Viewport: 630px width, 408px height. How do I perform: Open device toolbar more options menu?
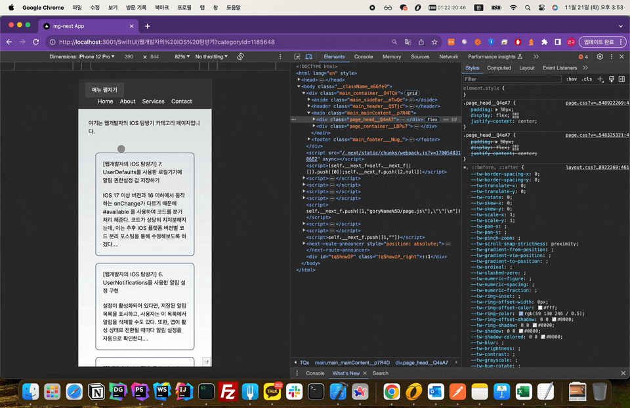pos(280,57)
